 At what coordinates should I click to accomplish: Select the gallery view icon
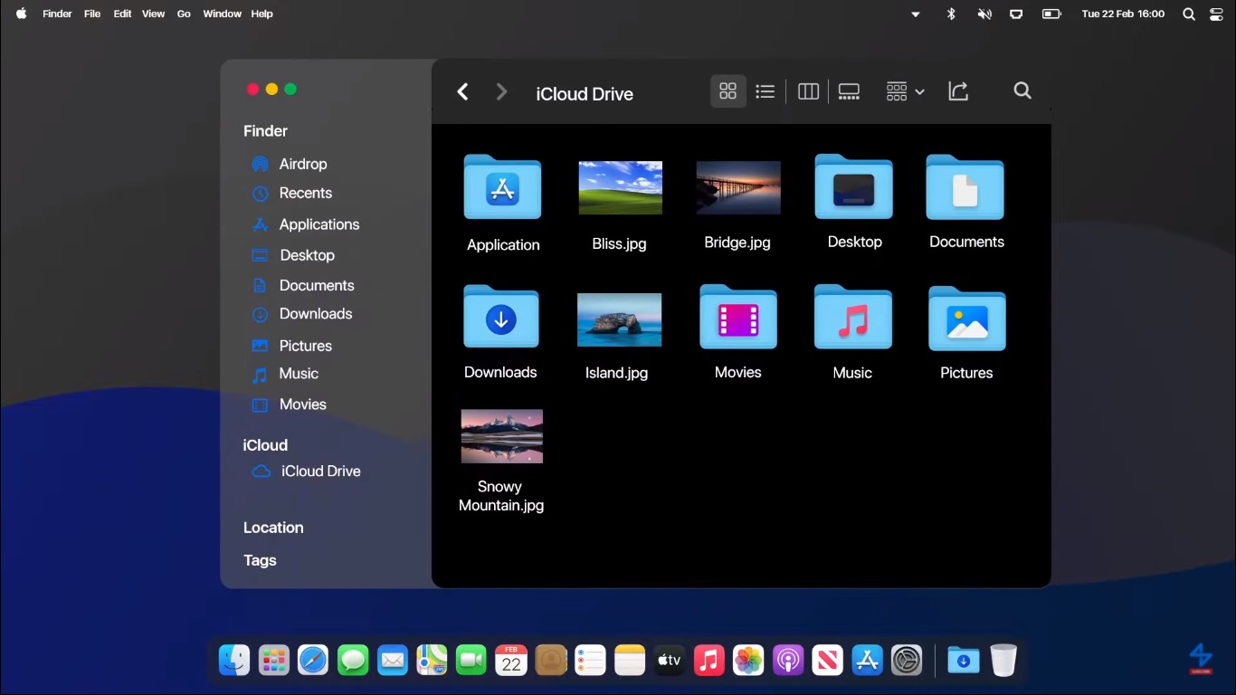pos(849,91)
